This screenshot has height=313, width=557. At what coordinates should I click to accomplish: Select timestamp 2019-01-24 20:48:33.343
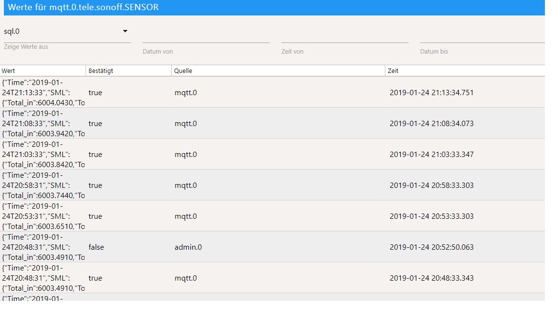(432, 278)
